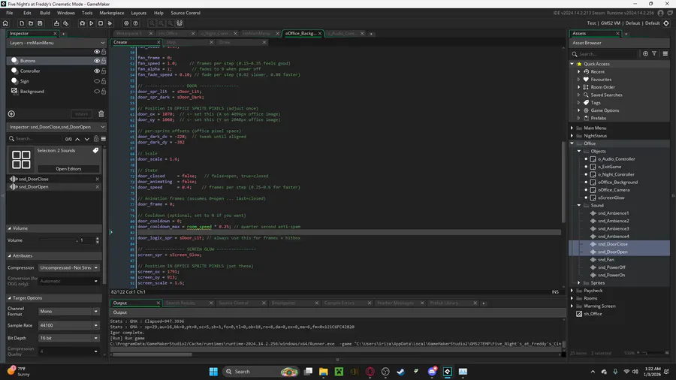This screenshot has width=676, height=380.
Task: Click the Create Executable toolbar icon
Action: click(x=56, y=23)
